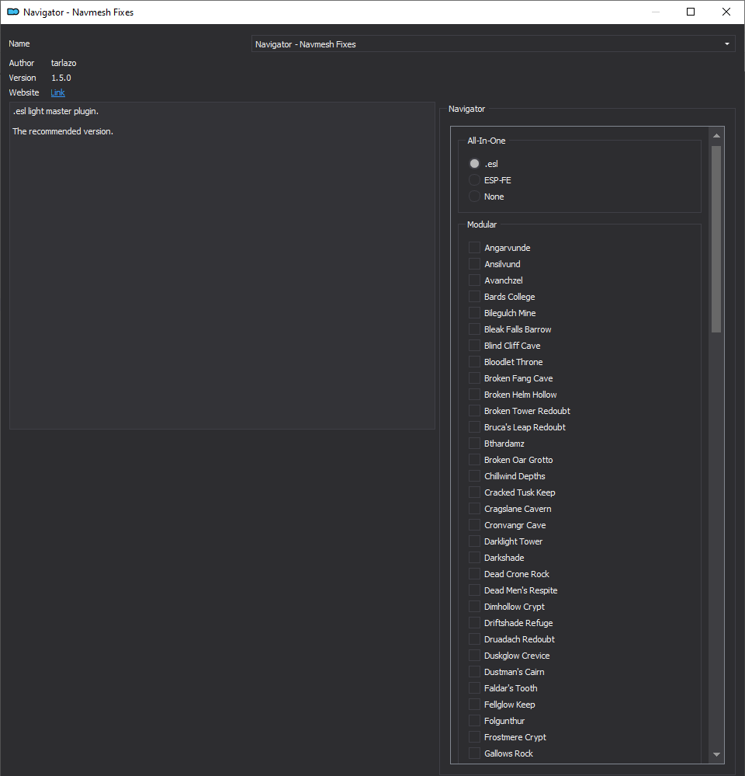Viewport: 745px width, 776px height.
Task: Enable Duskglow Crevice checkbox
Action: [x=474, y=656]
